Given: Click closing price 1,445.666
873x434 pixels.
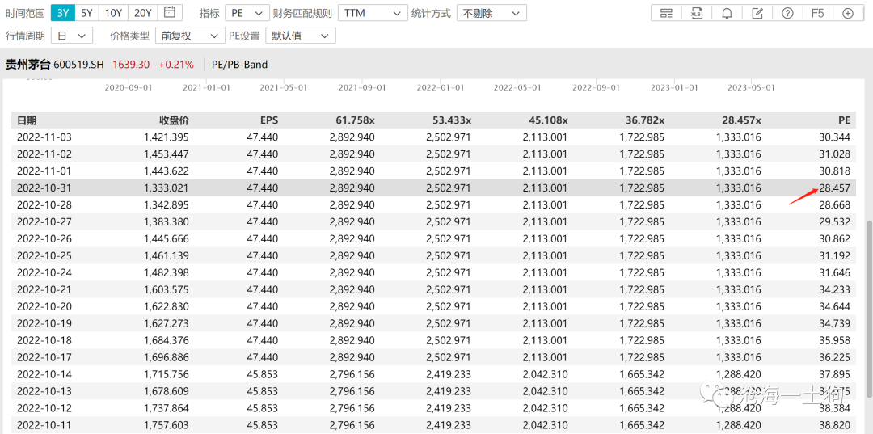Looking at the screenshot, I should [x=166, y=238].
